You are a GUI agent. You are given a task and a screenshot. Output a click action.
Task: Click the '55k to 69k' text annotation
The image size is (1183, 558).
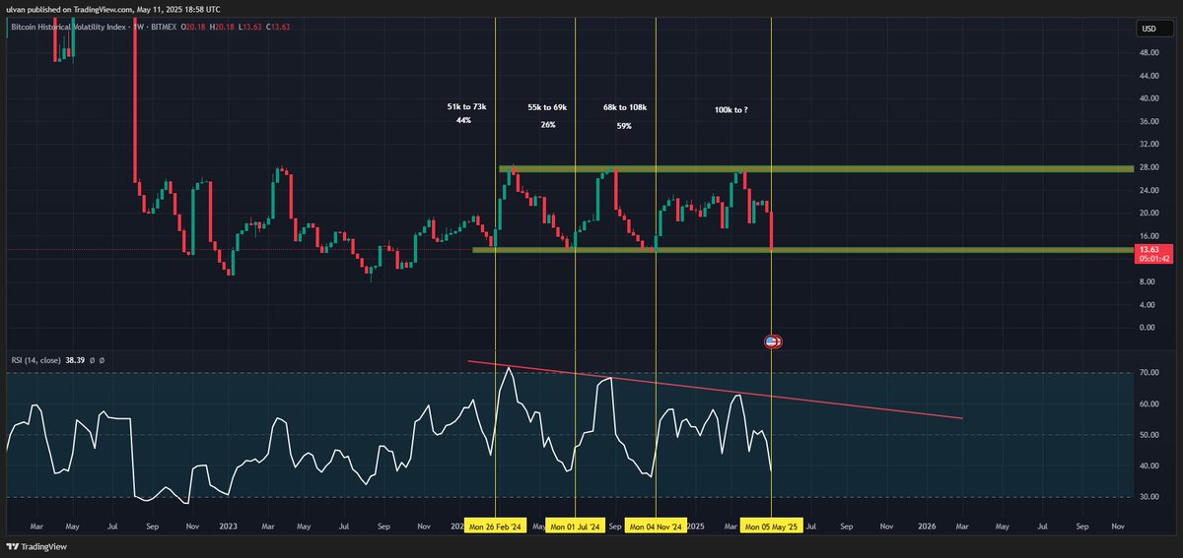tap(548, 107)
